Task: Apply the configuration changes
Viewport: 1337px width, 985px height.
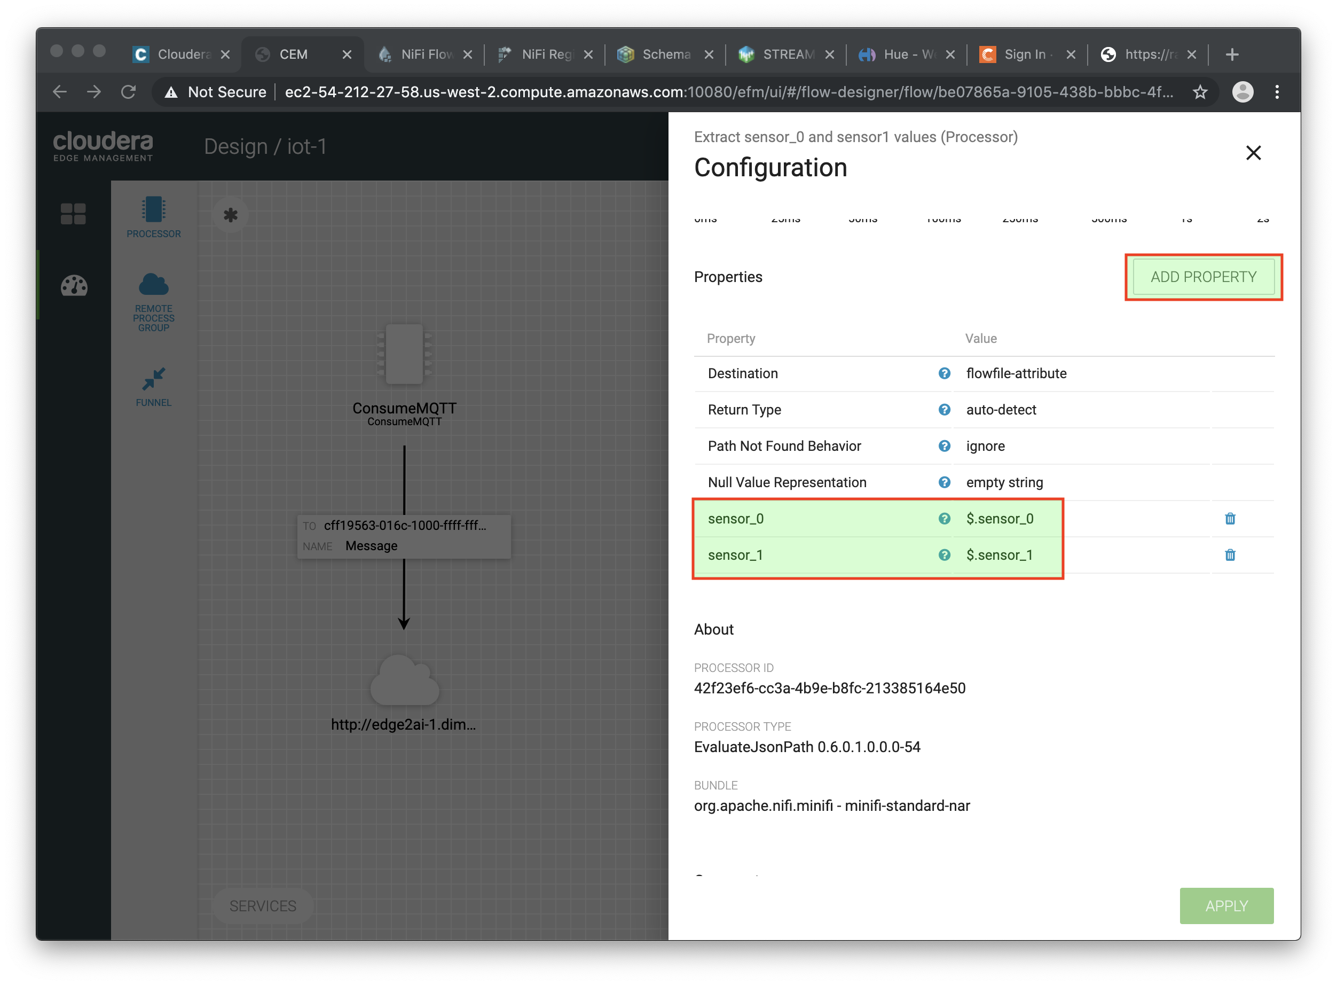Action: click(1226, 906)
